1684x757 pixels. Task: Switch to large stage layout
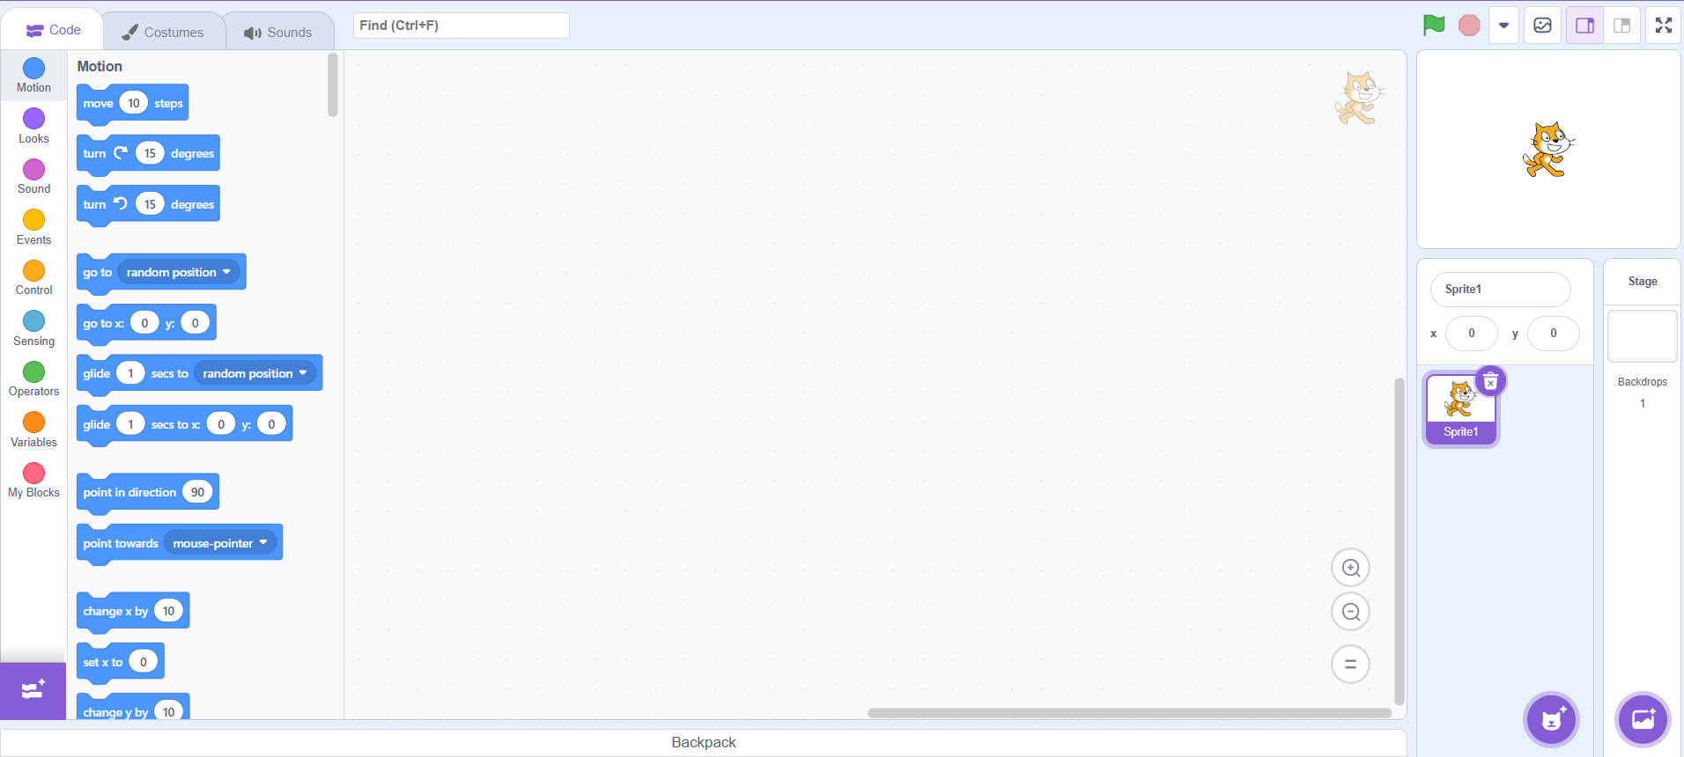pos(1584,26)
